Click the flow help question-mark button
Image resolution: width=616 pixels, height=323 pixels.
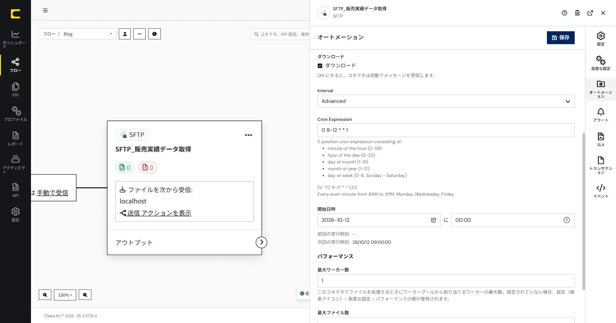[154, 34]
